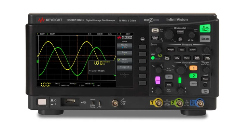Click the FFT button
Image resolution: width=246 pixels, height=123 pixels.
[169, 77]
